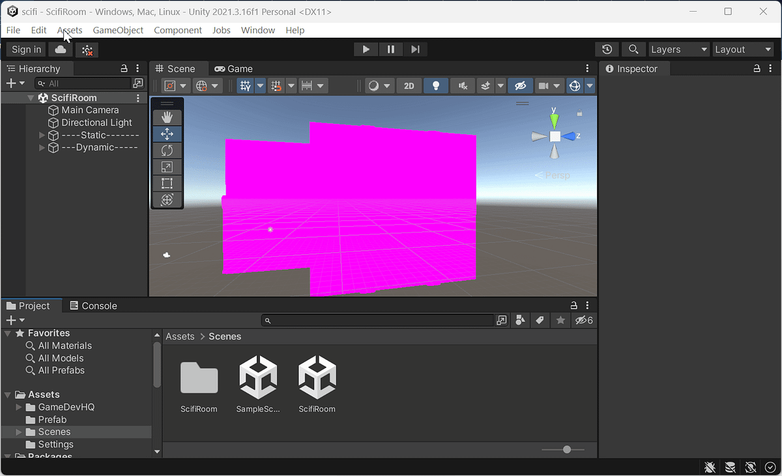
Task: Click the scene visibility eye counter above Assets panel
Action: pos(583,320)
